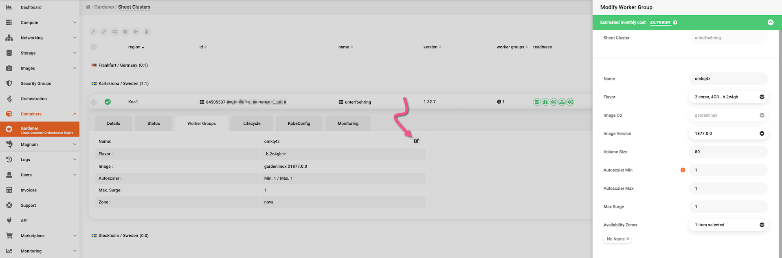Image resolution: width=782 pixels, height=258 pixels.
Task: Sort table by region column
Action: 136,47
